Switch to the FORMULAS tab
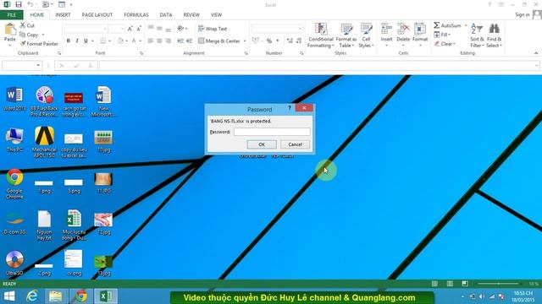 [x=136, y=15]
